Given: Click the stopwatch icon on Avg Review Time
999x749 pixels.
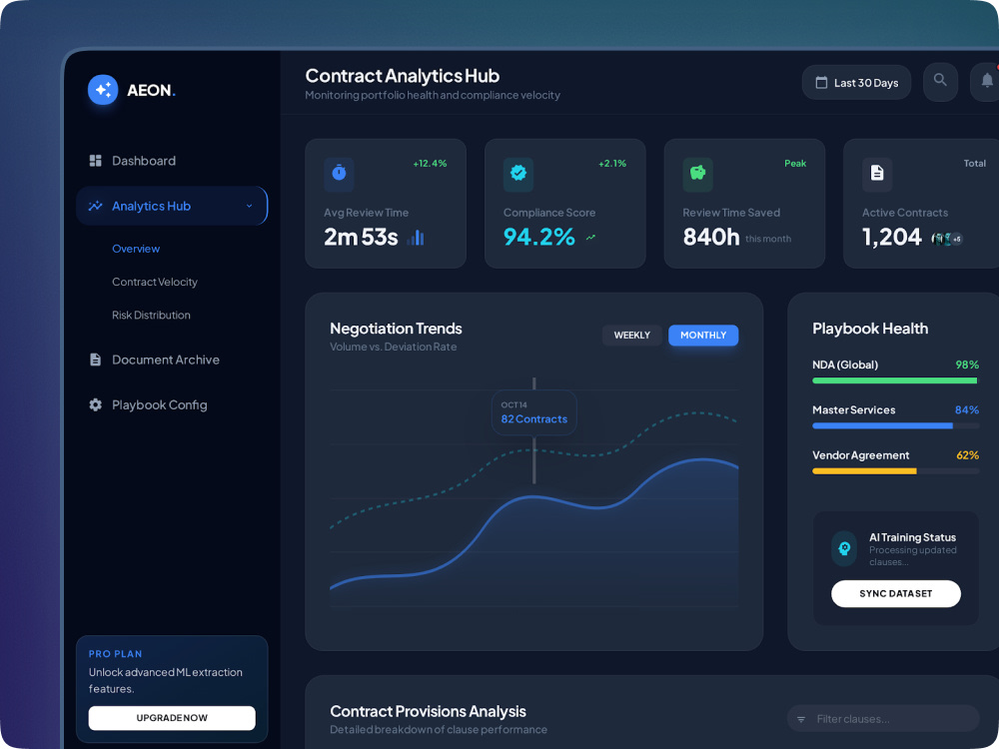Looking at the screenshot, I should click(339, 173).
